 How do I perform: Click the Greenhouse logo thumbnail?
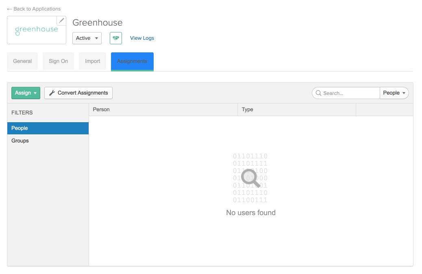37,30
